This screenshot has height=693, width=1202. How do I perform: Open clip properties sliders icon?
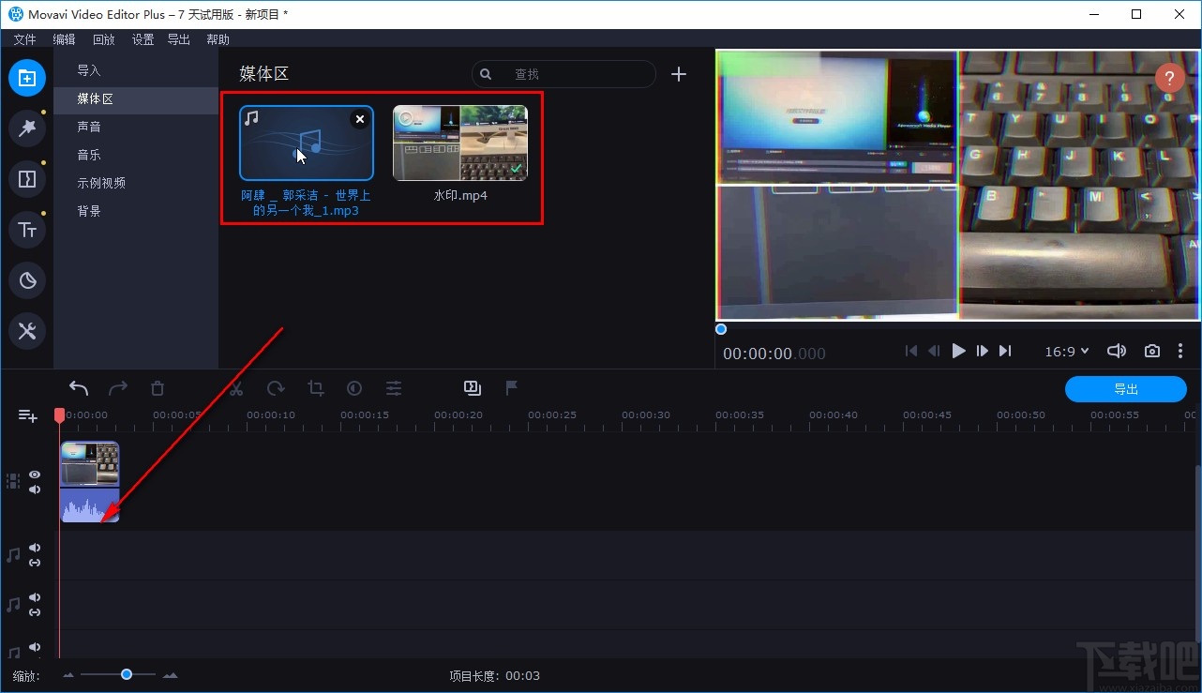click(x=394, y=388)
